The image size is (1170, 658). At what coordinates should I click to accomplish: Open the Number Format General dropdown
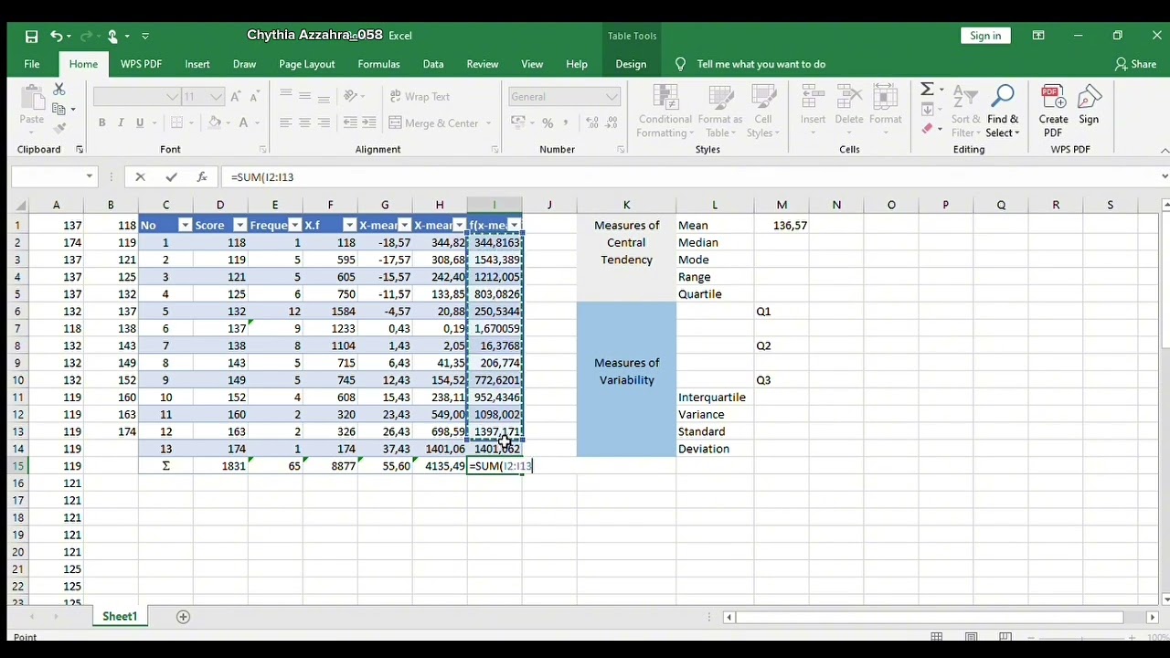coord(612,97)
